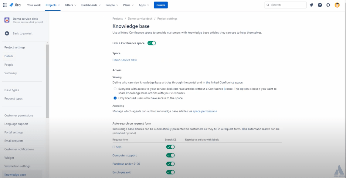Select Portal settings in sidebar
This screenshot has width=346, height=178.
14,132
